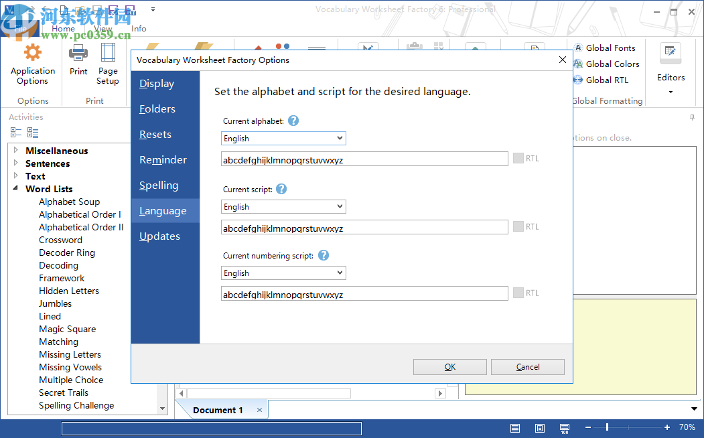Expand all activities tree icon

coord(33,133)
